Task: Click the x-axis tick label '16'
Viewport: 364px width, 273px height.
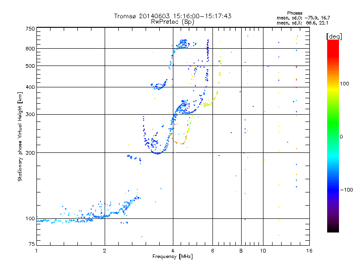Action: 309,251
